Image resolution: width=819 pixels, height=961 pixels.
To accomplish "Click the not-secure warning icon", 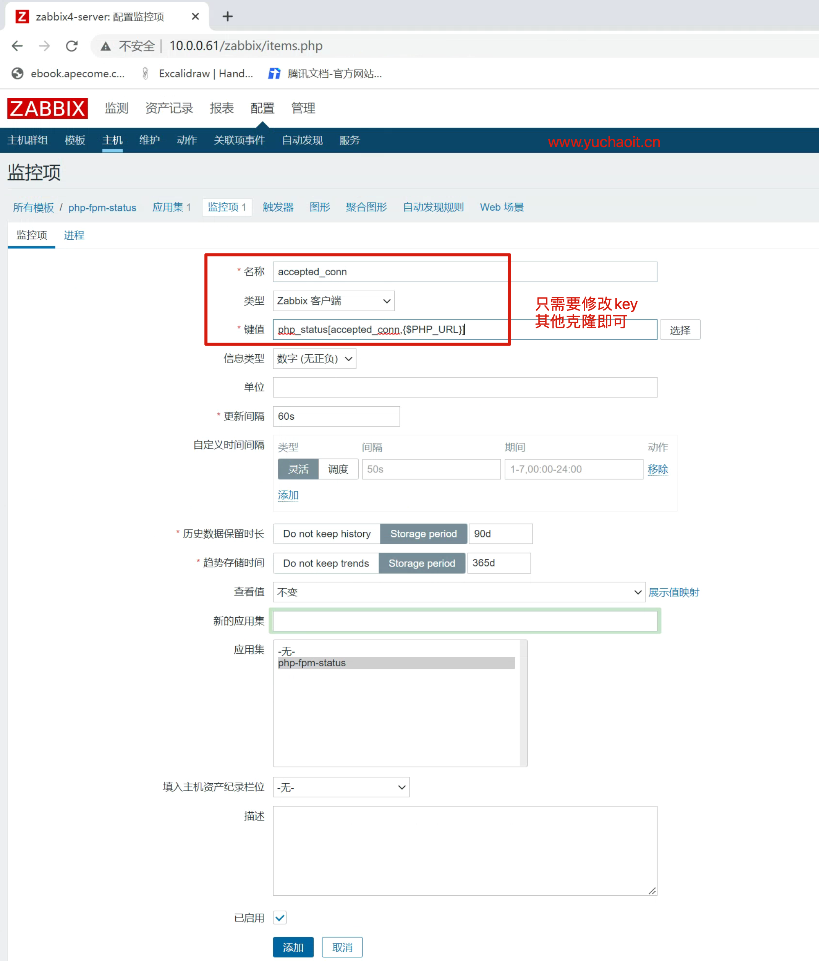I will click(x=106, y=46).
